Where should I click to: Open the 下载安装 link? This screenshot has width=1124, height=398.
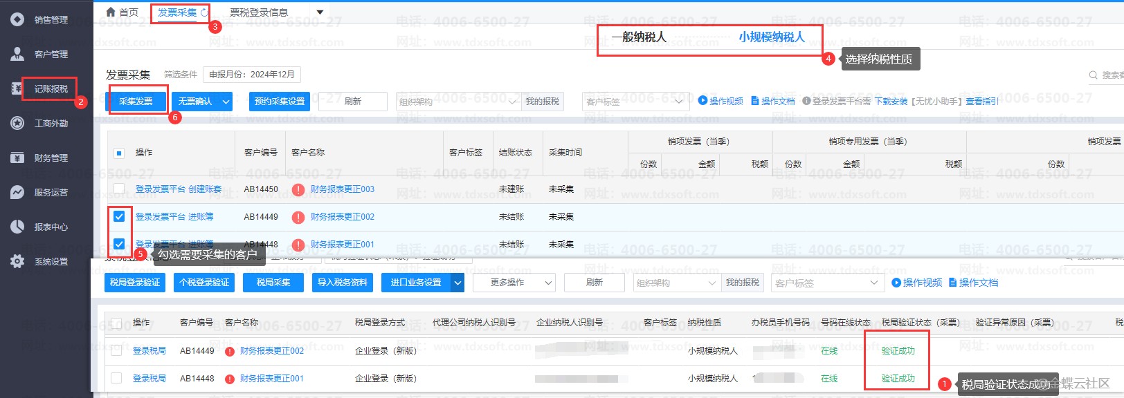(x=891, y=102)
